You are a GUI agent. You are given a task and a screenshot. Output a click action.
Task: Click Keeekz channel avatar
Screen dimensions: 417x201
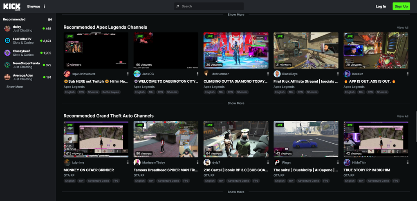click(x=347, y=74)
